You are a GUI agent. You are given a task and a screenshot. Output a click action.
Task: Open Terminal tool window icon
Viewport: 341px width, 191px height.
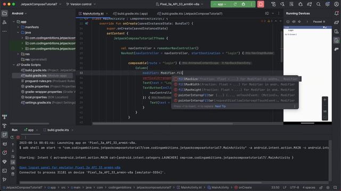pos(4,171)
